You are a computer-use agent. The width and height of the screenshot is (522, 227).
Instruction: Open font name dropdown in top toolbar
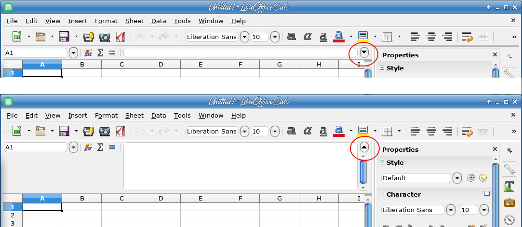coord(245,37)
